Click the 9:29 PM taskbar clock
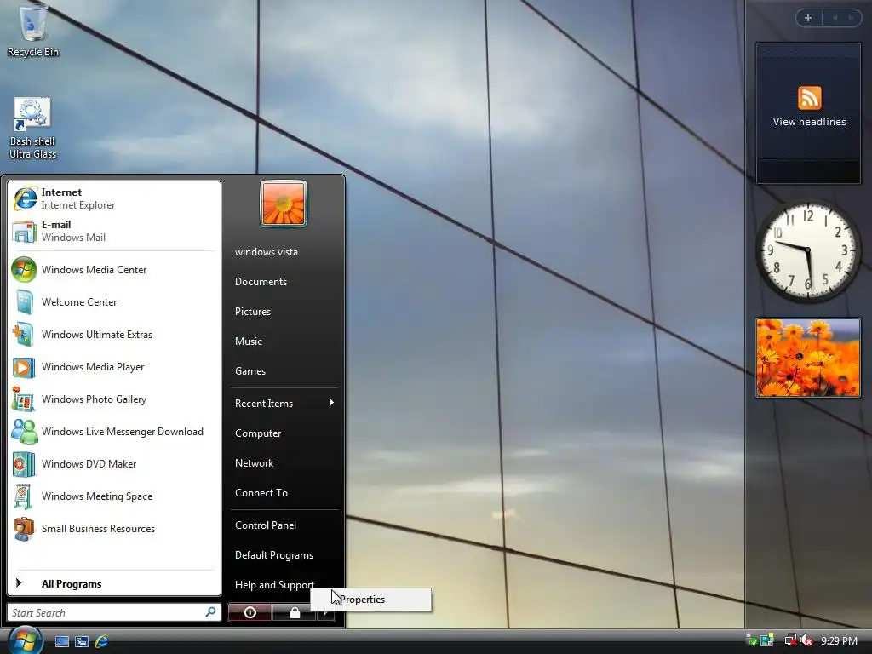Viewport: 872px width, 654px height. tap(839, 640)
